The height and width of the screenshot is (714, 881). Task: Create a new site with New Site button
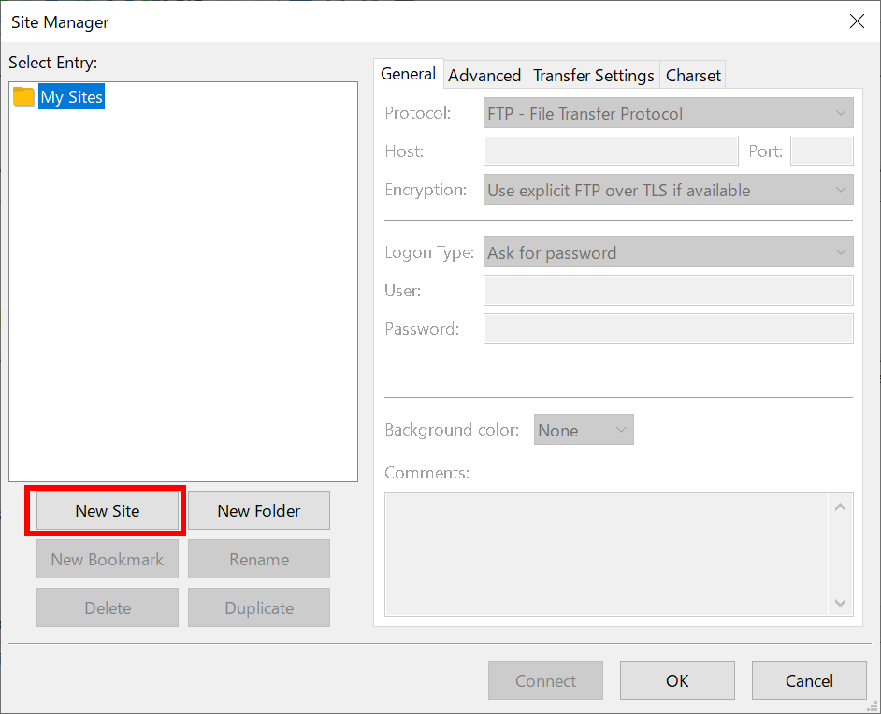coord(108,511)
